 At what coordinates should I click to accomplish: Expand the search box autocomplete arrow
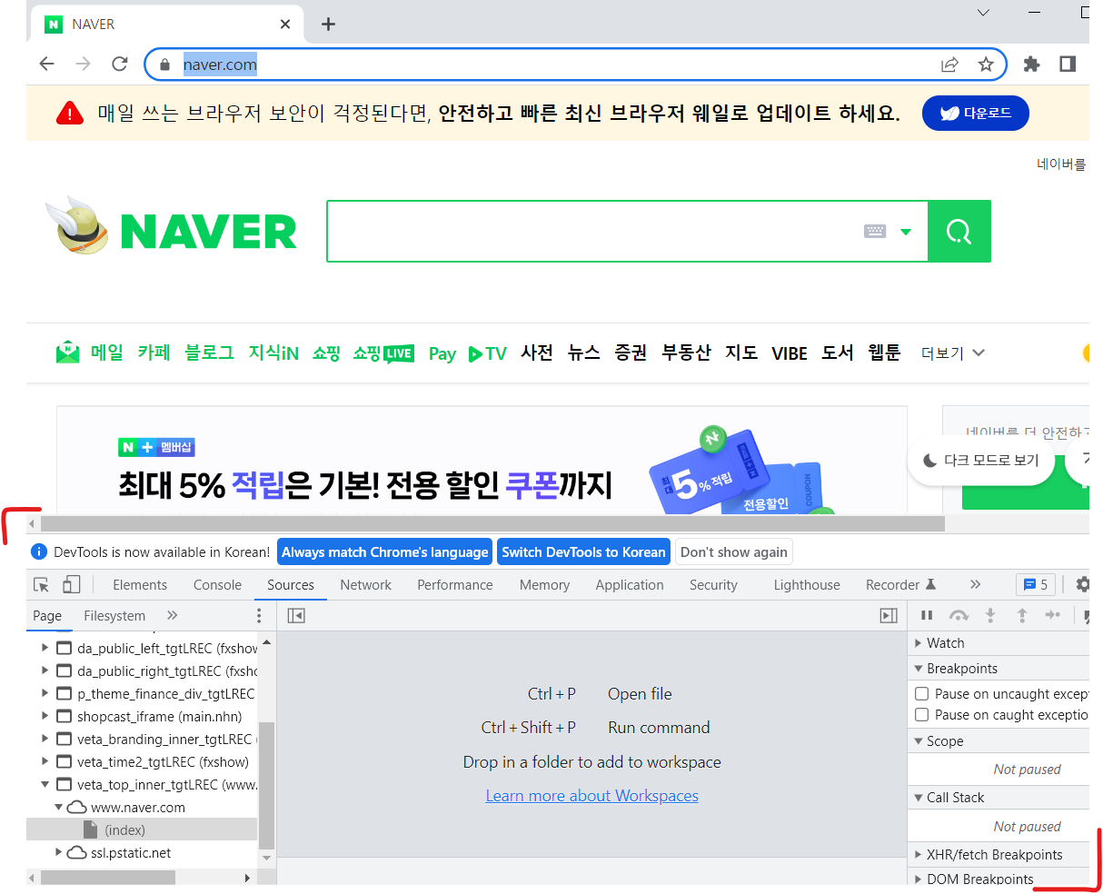(x=905, y=232)
